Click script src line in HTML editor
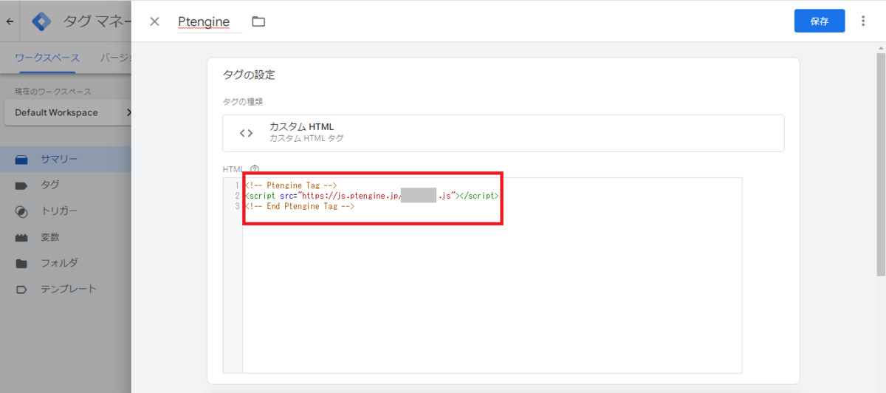 pyautogui.click(x=371, y=196)
